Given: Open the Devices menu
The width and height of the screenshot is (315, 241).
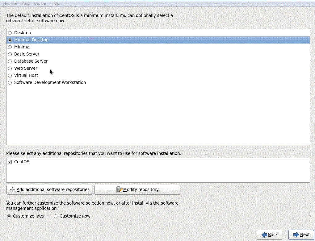Looking at the screenshot, I should coord(40,3).
